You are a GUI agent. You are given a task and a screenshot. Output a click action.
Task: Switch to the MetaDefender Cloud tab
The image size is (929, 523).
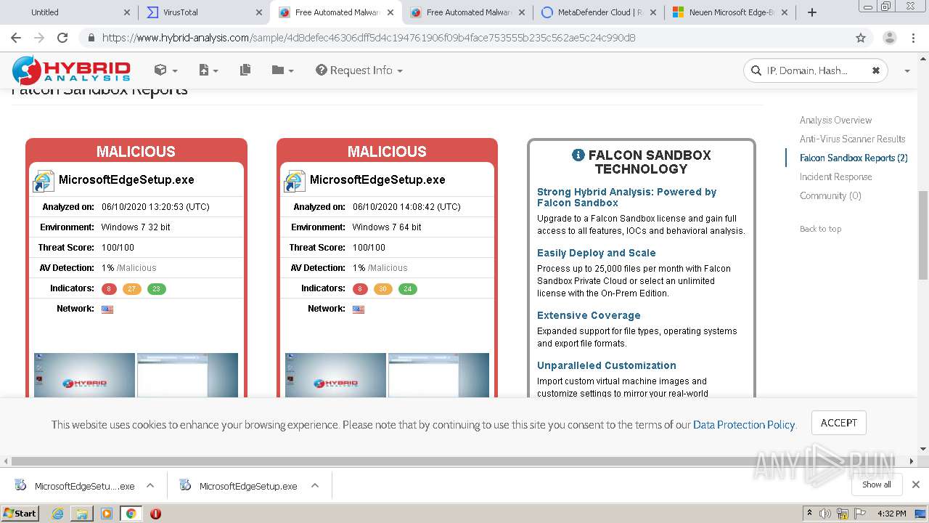(597, 12)
